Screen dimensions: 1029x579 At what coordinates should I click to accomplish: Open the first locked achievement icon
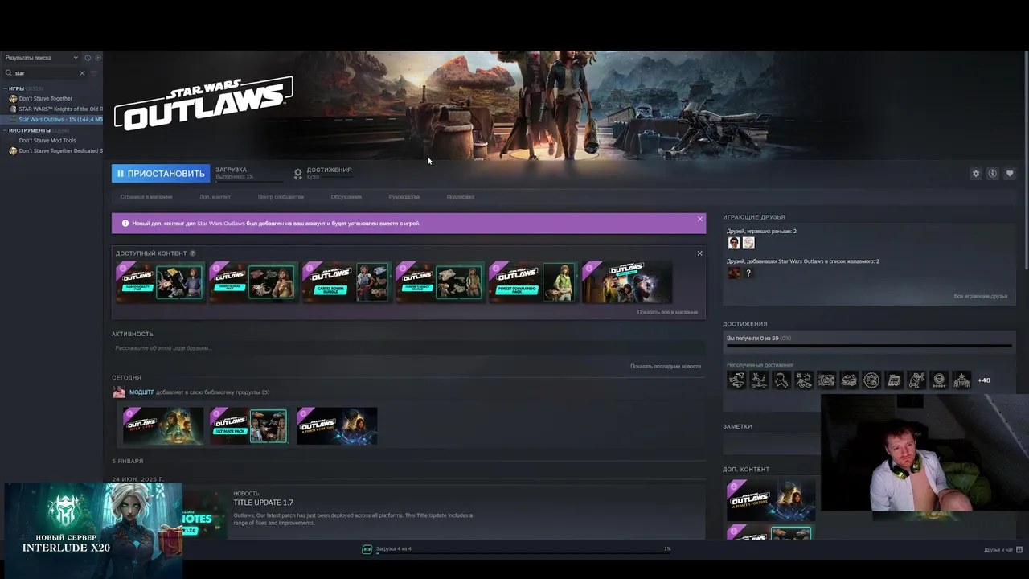coord(736,380)
